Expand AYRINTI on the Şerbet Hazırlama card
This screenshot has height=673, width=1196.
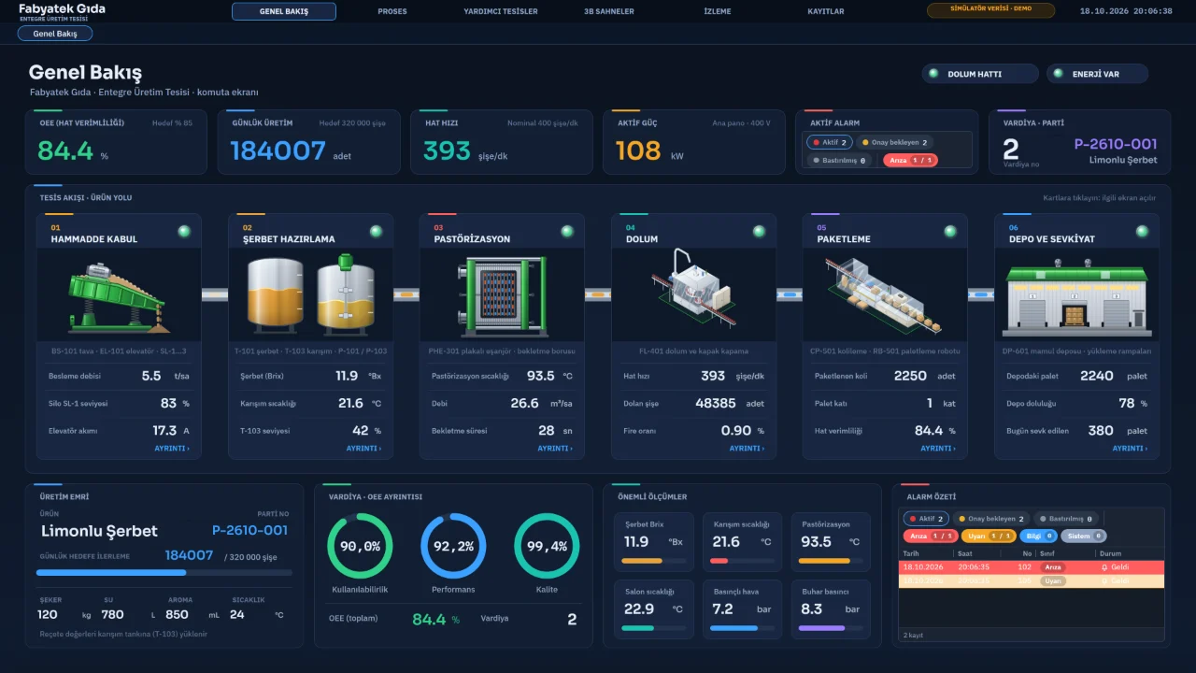(363, 449)
